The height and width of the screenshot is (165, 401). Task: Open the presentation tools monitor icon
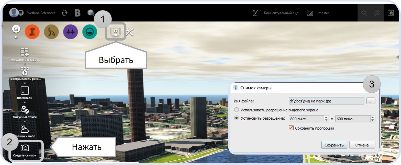[116, 31]
